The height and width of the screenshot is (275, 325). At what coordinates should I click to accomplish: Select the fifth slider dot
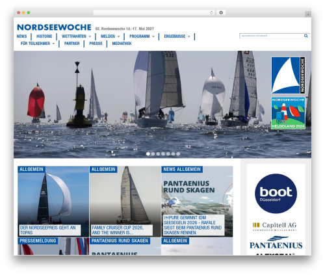168,153
